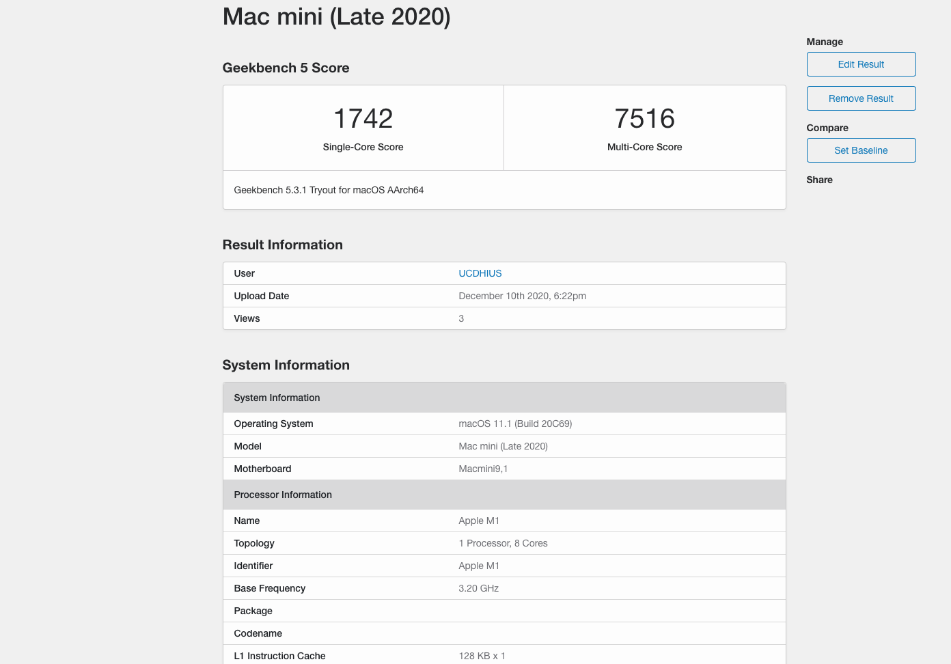Viewport: 951px width, 664px height.
Task: Click the 1 Processor, 8 Cores topology value
Action: pyautogui.click(x=503, y=543)
